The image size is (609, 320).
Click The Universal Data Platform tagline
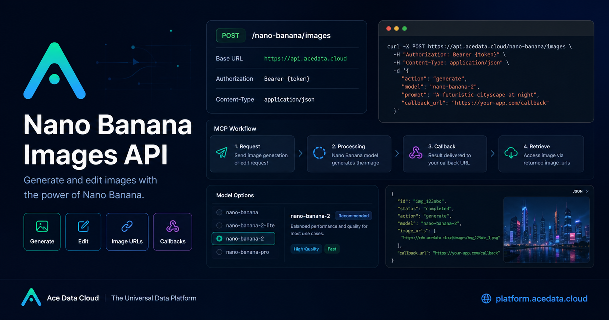[x=154, y=298]
